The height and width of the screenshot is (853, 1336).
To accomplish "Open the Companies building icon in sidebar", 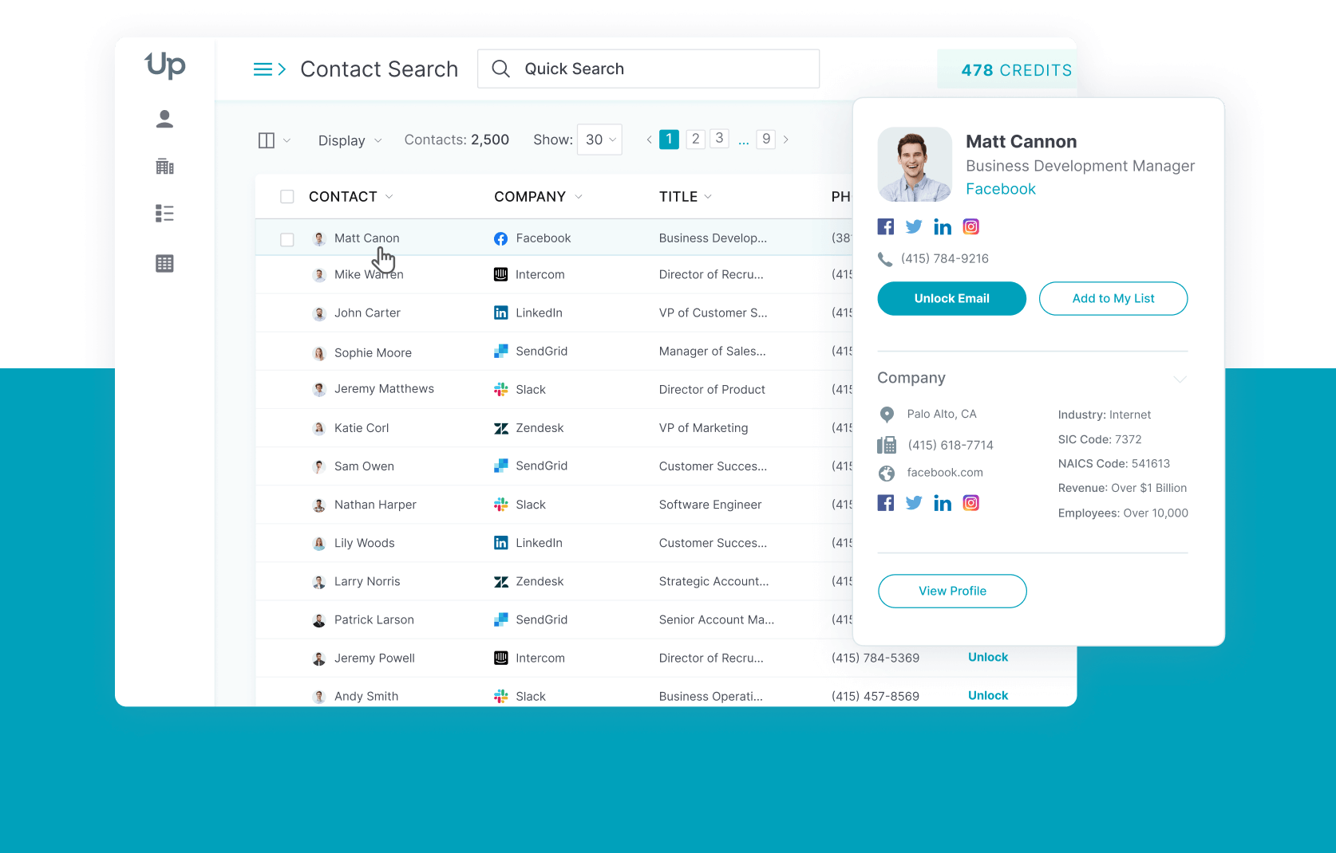I will [x=164, y=167].
